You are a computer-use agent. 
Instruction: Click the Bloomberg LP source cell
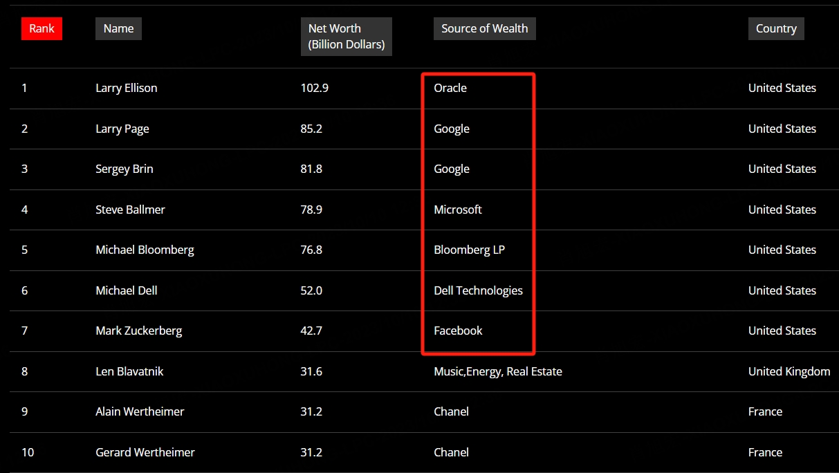pos(470,250)
